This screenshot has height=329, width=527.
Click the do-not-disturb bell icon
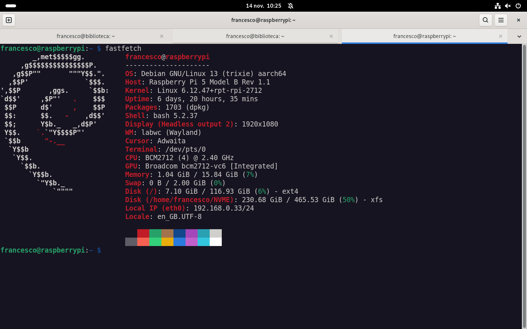pyautogui.click(x=291, y=6)
